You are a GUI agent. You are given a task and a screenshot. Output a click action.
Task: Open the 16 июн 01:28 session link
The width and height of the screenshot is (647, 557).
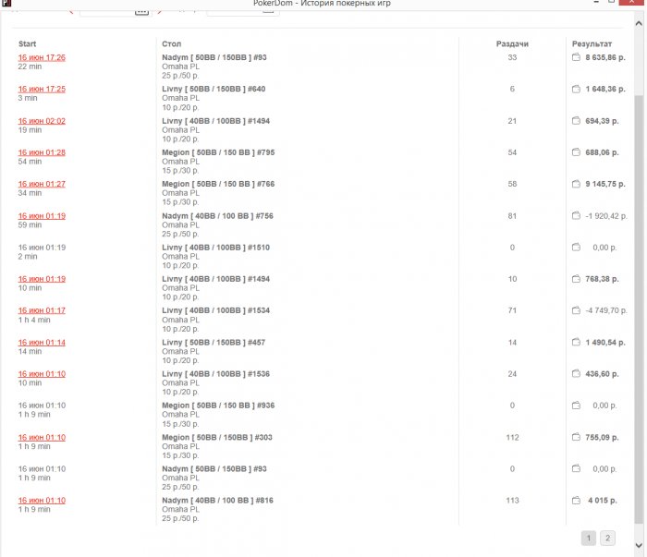42,152
